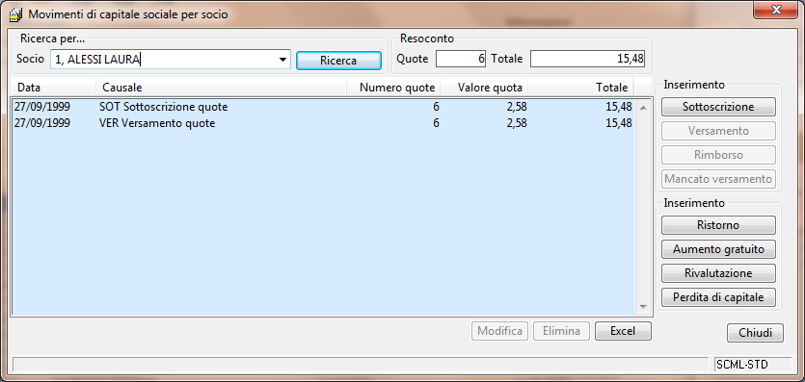The image size is (805, 382).
Task: Click the Sottoscrizione button
Action: pos(718,107)
